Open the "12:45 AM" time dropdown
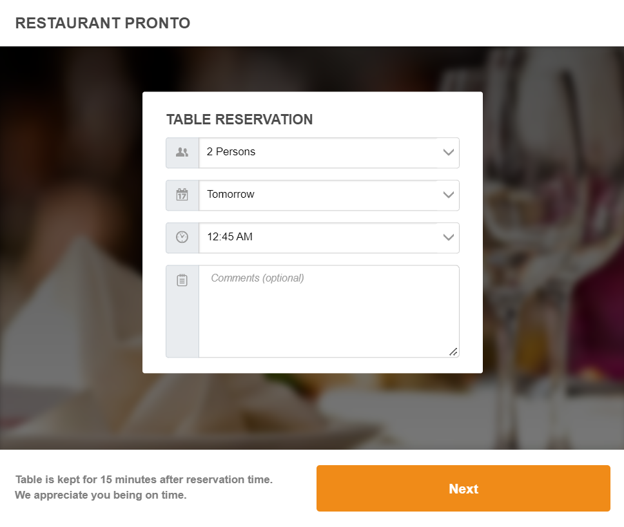Screen dimensions: 624x527 click(x=317, y=237)
